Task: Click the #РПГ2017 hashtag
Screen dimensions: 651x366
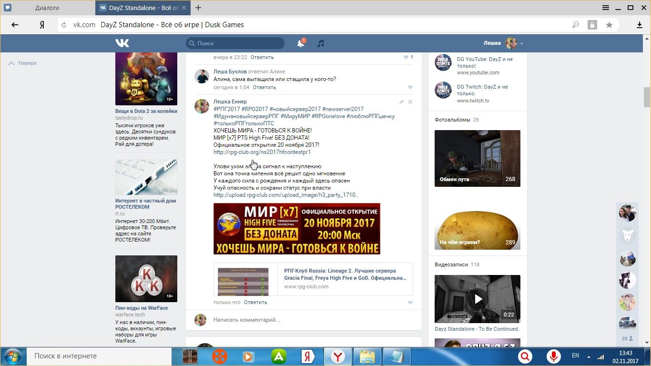Action: [x=226, y=109]
